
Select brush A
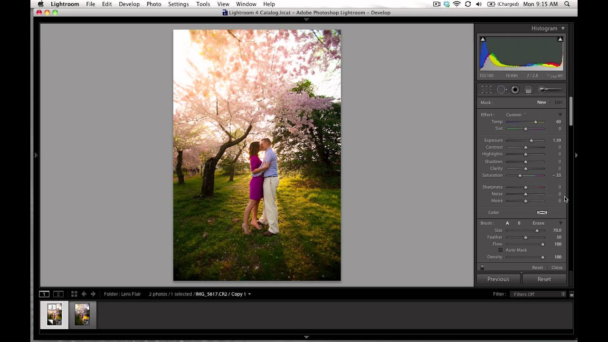tap(507, 223)
